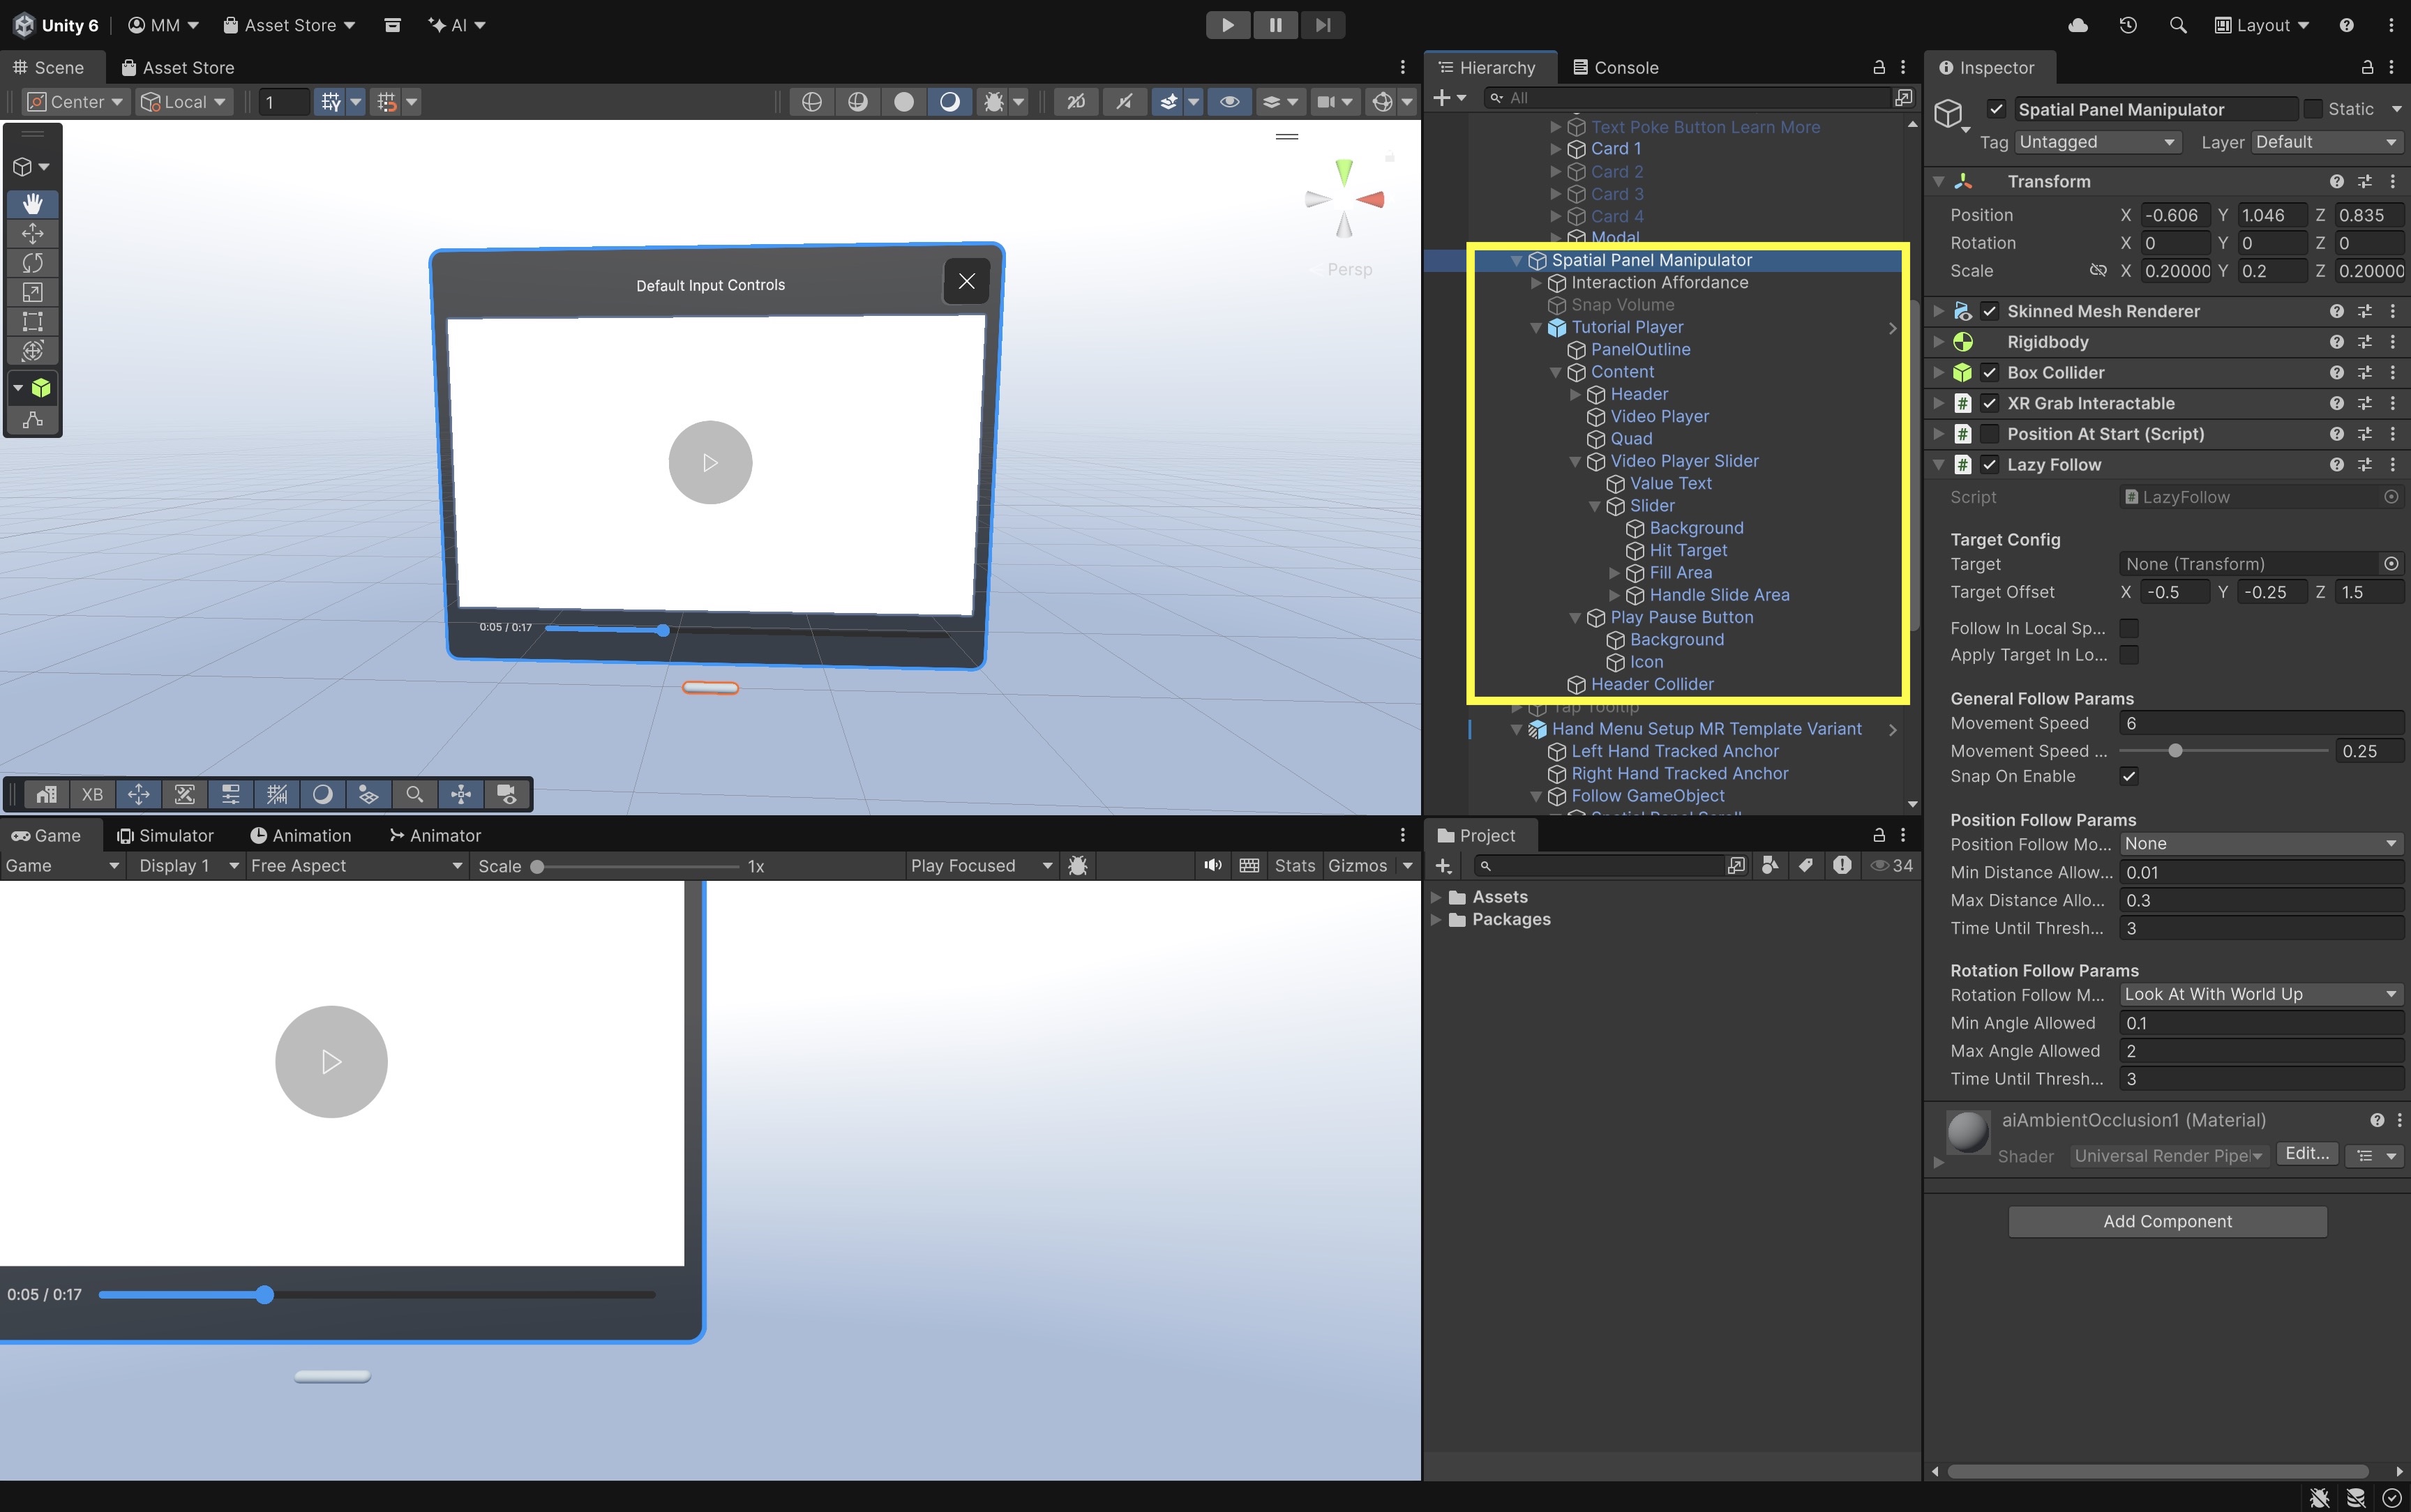Open the global search icon
The image size is (2411, 1512).
pyautogui.click(x=2178, y=25)
